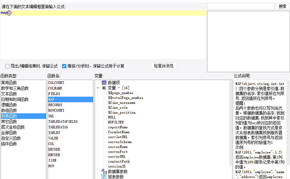Select 报表函数 category

coord(23,116)
